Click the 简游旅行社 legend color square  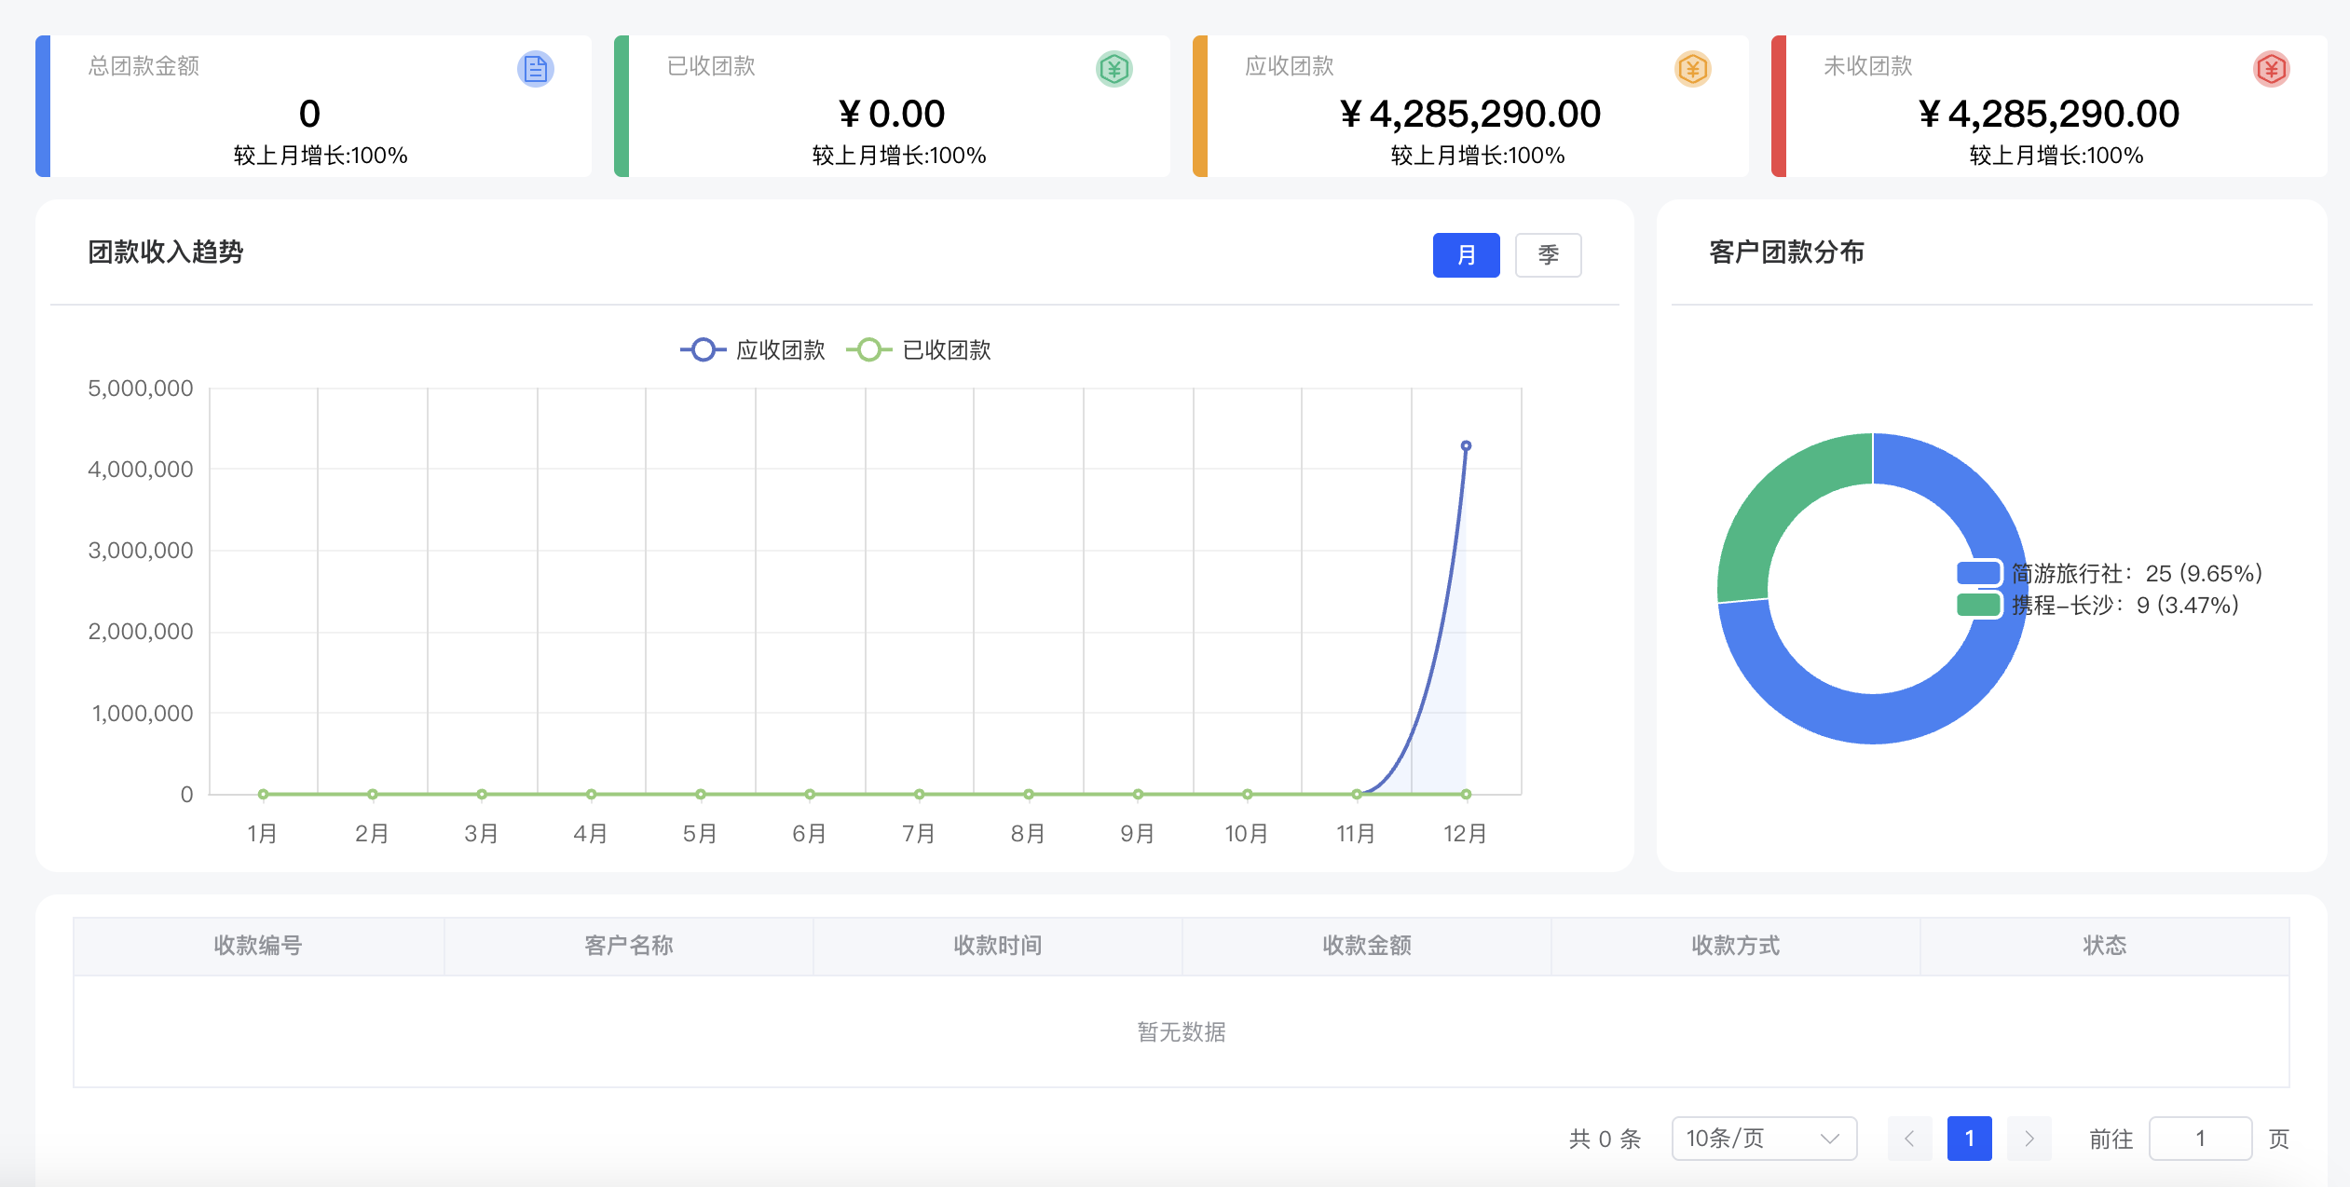coord(1978,574)
